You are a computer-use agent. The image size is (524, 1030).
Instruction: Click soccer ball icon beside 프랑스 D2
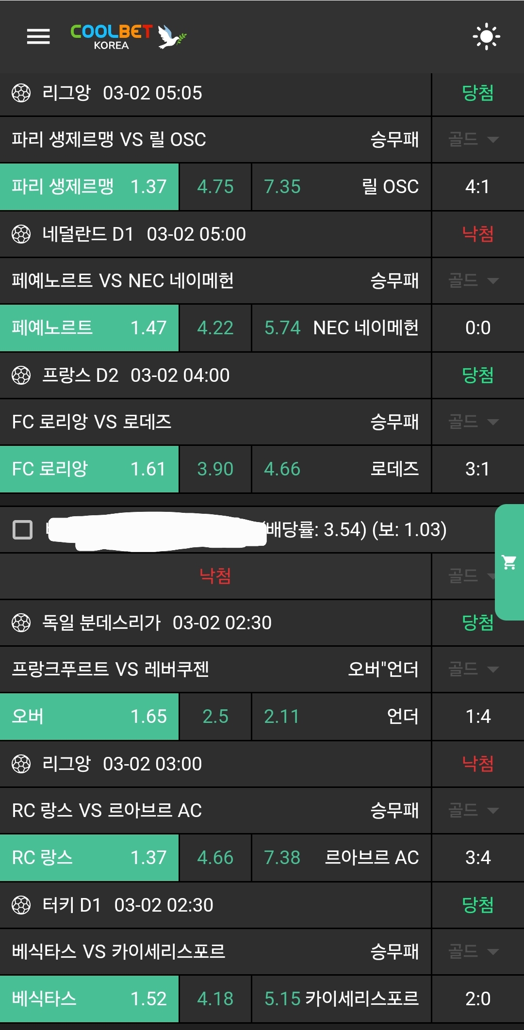[21, 376]
